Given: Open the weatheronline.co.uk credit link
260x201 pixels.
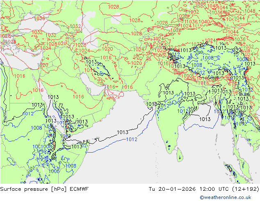Looking at the screenshot, I should pyautogui.click(x=226, y=197).
